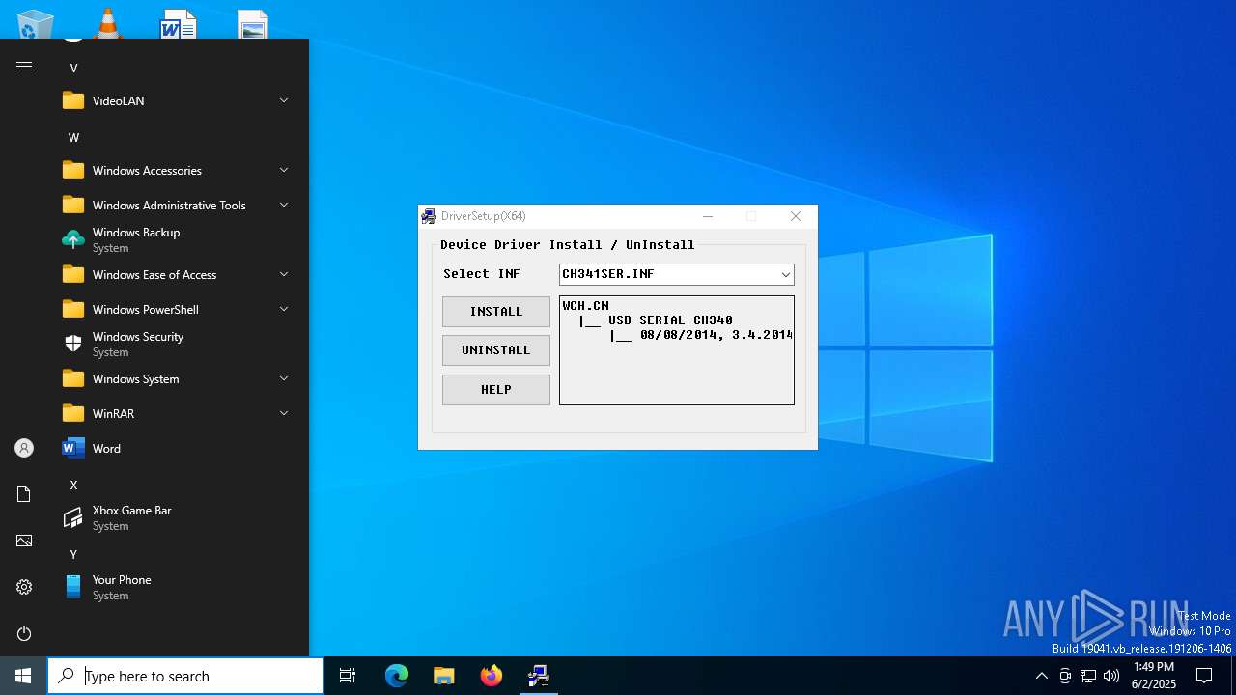Screen dimensions: 1236x695
Task: Show hidden tray icons chevron
Action: pyautogui.click(x=1041, y=676)
